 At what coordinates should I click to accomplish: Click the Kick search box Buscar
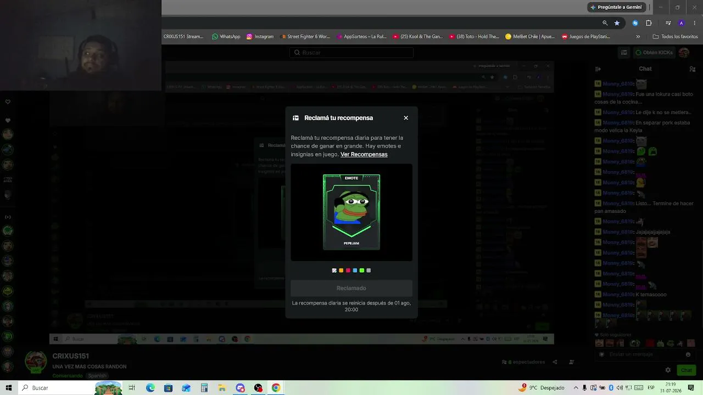point(351,53)
